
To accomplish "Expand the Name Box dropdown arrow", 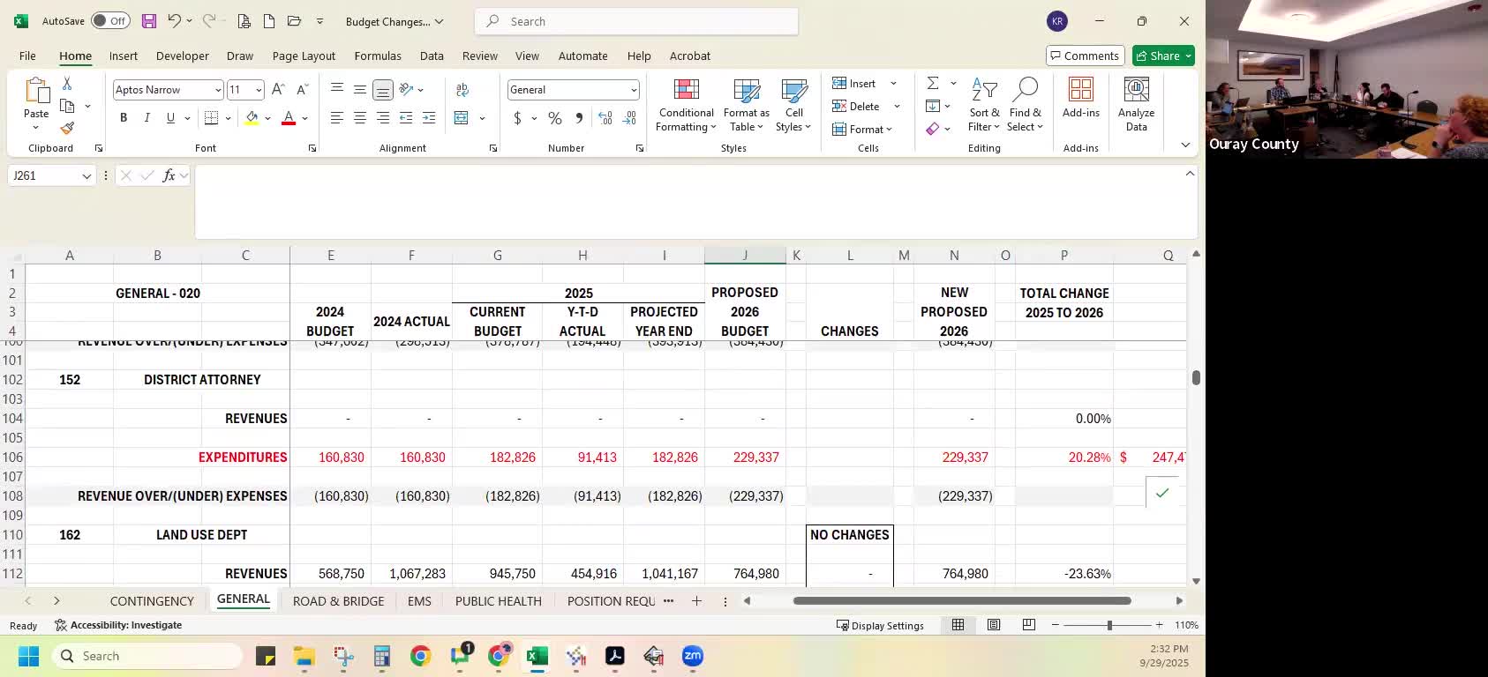I will coord(86,176).
